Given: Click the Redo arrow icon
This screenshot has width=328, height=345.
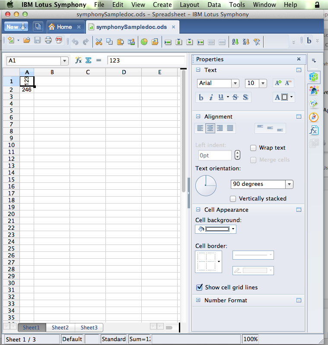Looking at the screenshot, I should (x=86, y=41).
